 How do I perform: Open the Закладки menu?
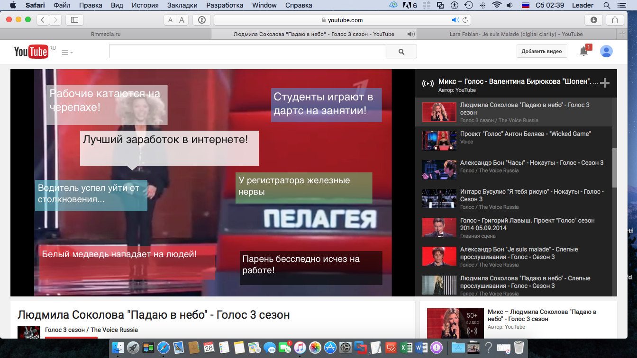(x=183, y=5)
